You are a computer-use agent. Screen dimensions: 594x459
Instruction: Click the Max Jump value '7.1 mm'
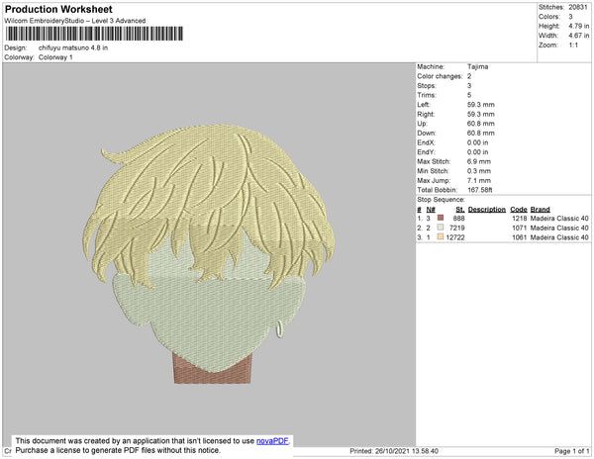(479, 180)
